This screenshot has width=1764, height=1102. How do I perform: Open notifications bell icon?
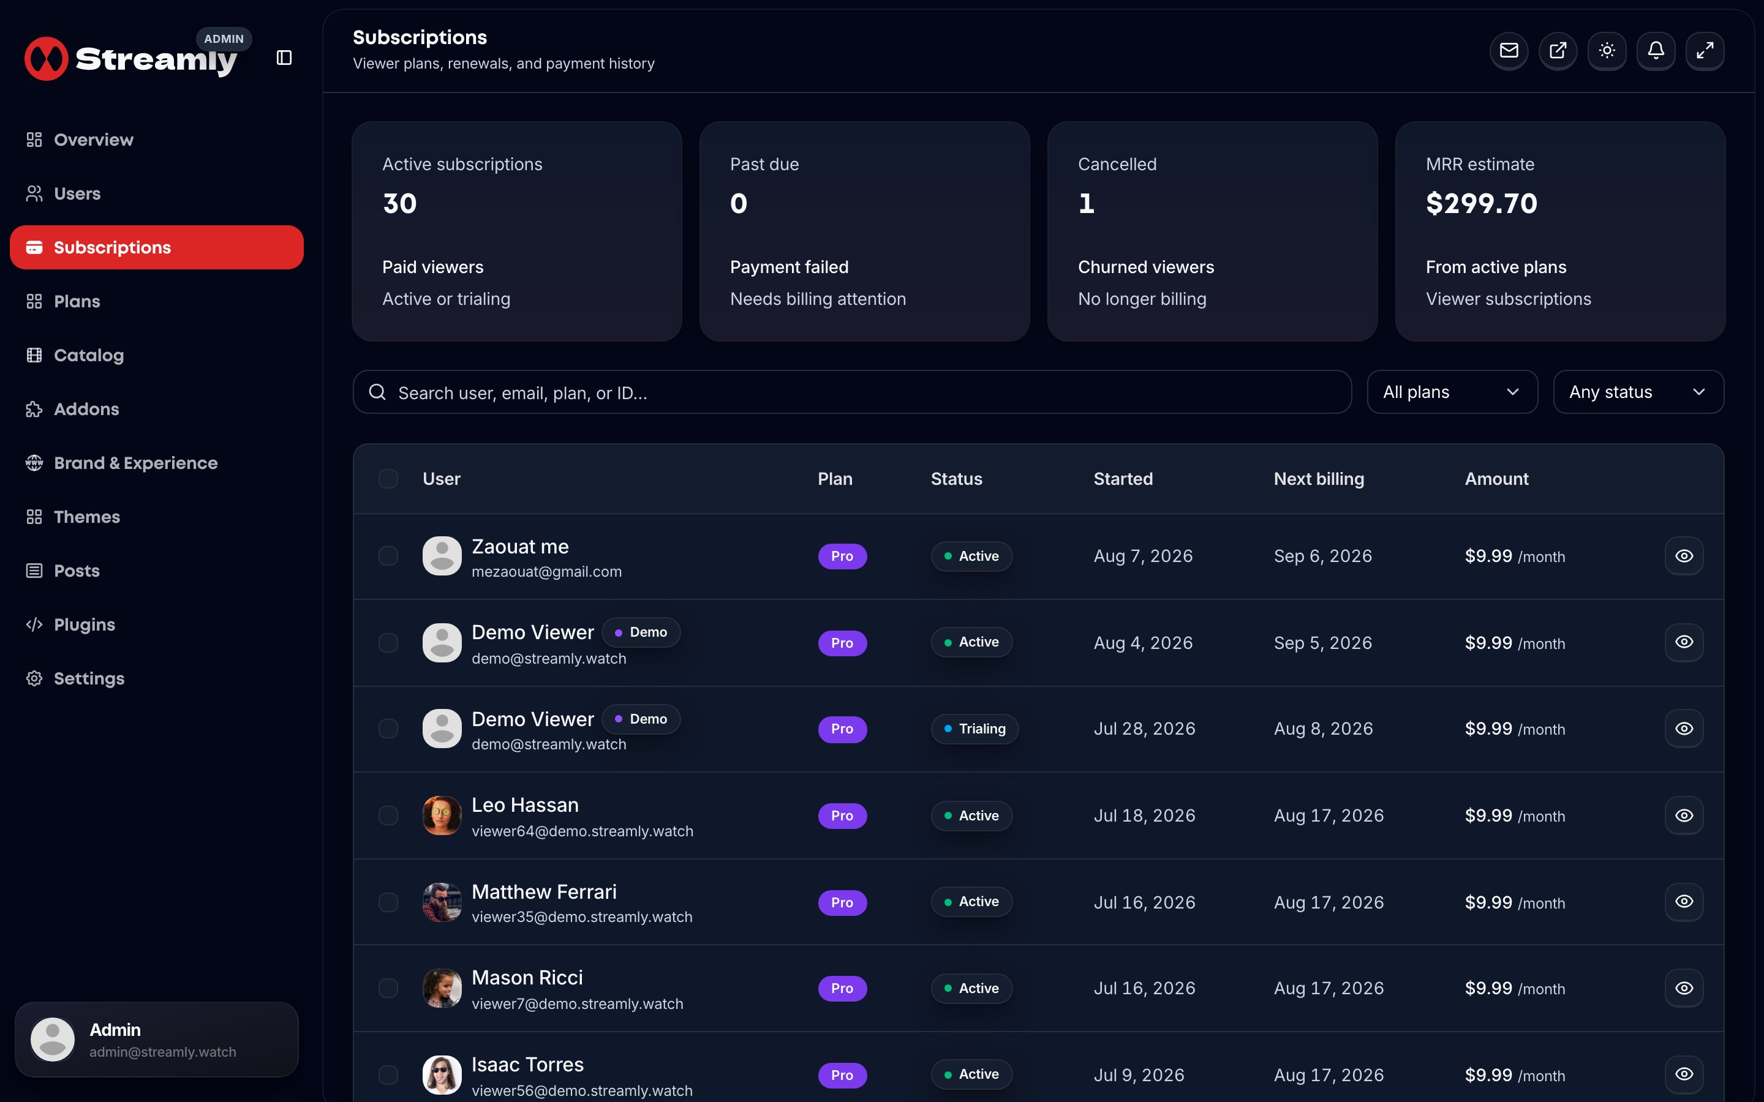click(x=1656, y=50)
